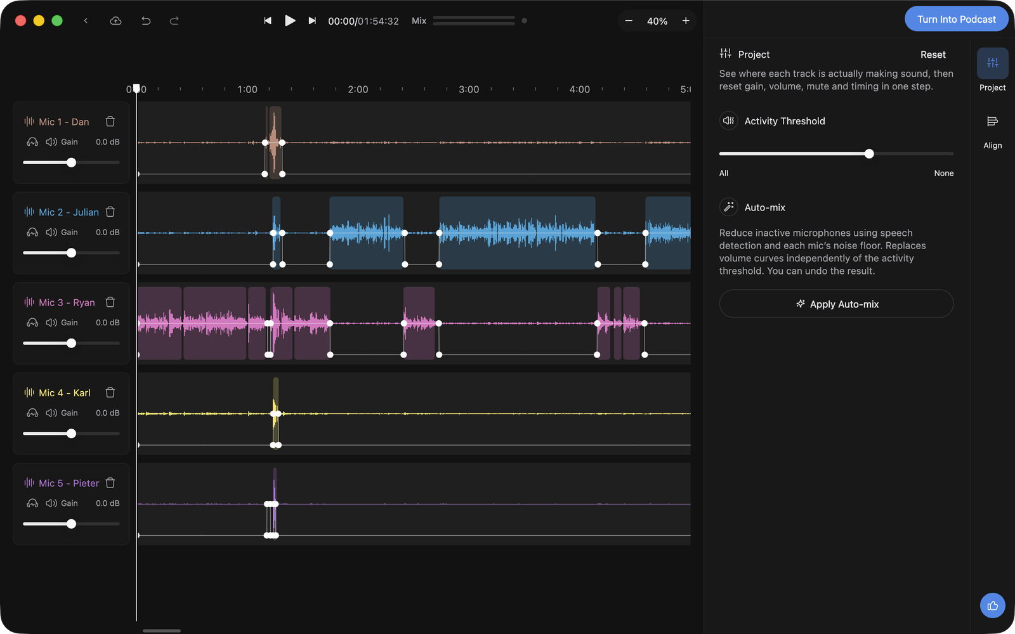This screenshot has width=1015, height=634.
Task: Click the Project panel mixer sliders icon
Action: (x=726, y=54)
